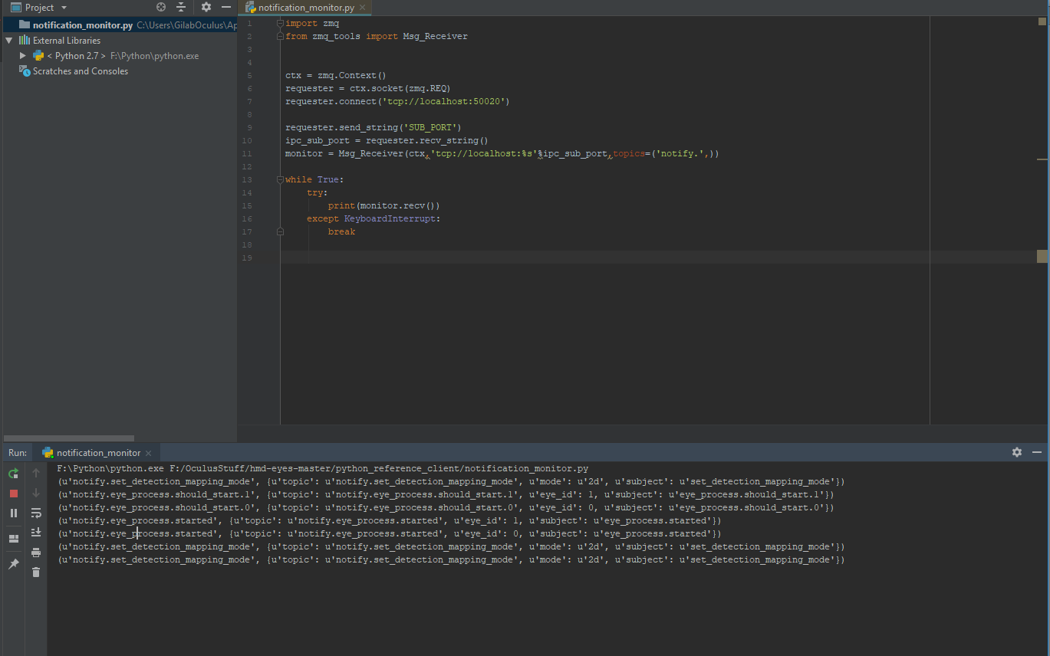Collapse all in the Project panel
1050x656 pixels.
point(181,7)
